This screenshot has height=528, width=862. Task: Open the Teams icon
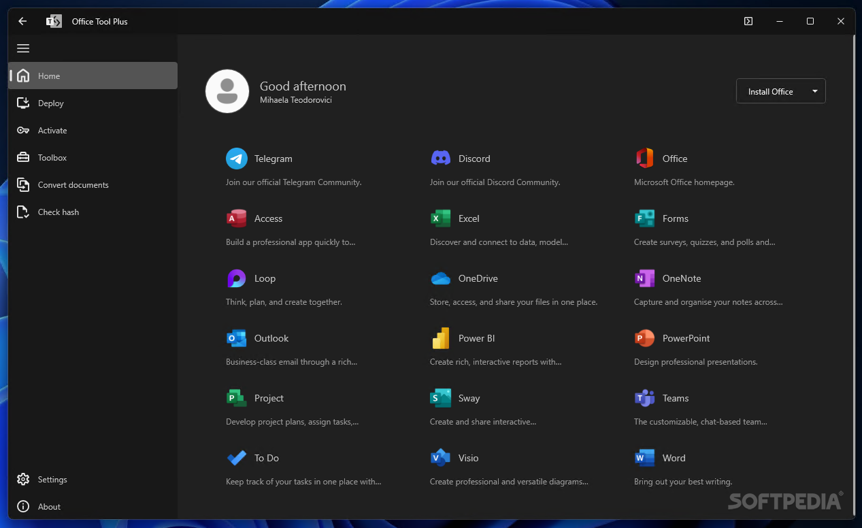644,398
